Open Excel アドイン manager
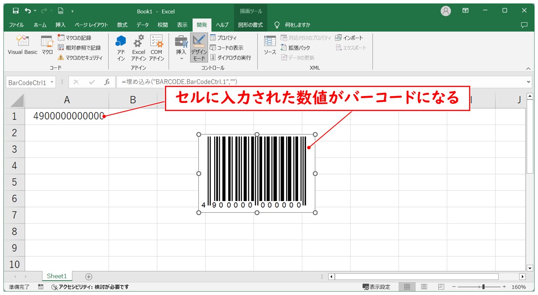Viewport: 538px width, 295px height. click(139, 48)
